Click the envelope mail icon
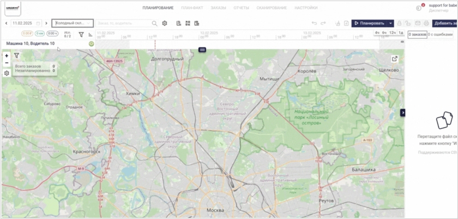 pyautogui.click(x=418, y=23)
